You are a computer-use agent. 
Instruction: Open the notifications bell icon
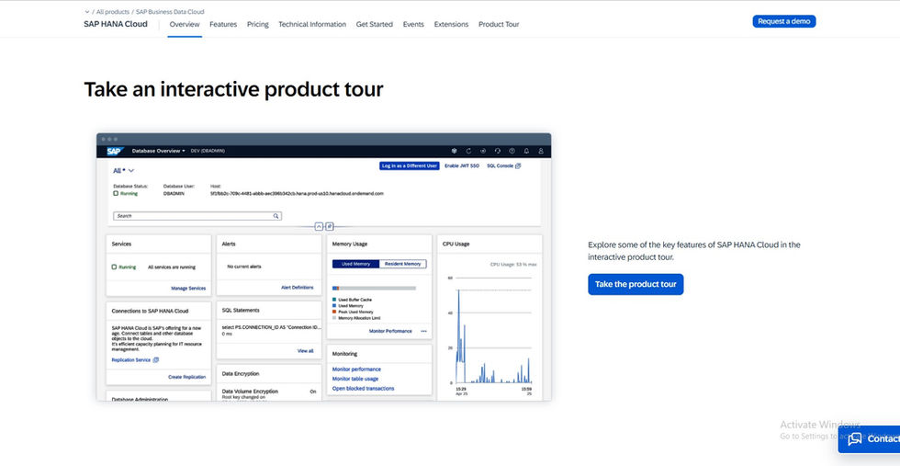(526, 151)
